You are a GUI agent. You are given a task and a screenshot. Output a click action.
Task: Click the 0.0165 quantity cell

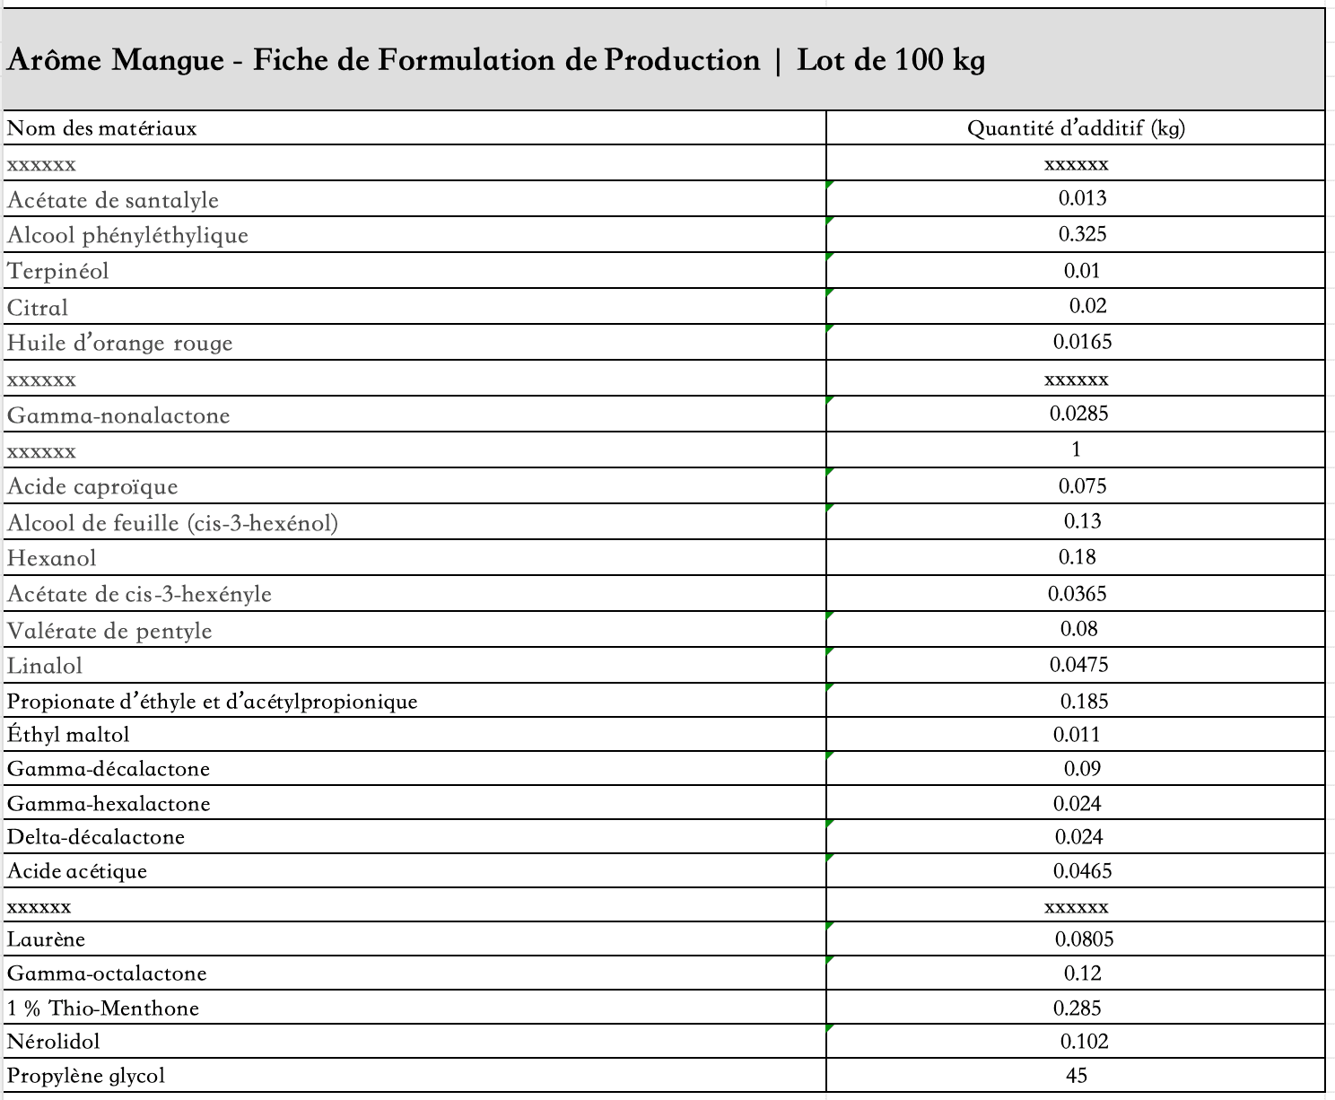click(1076, 343)
